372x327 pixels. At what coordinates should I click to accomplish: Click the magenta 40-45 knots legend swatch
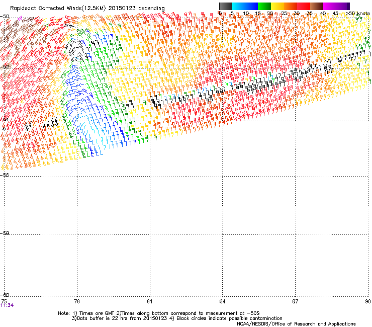[330, 6]
